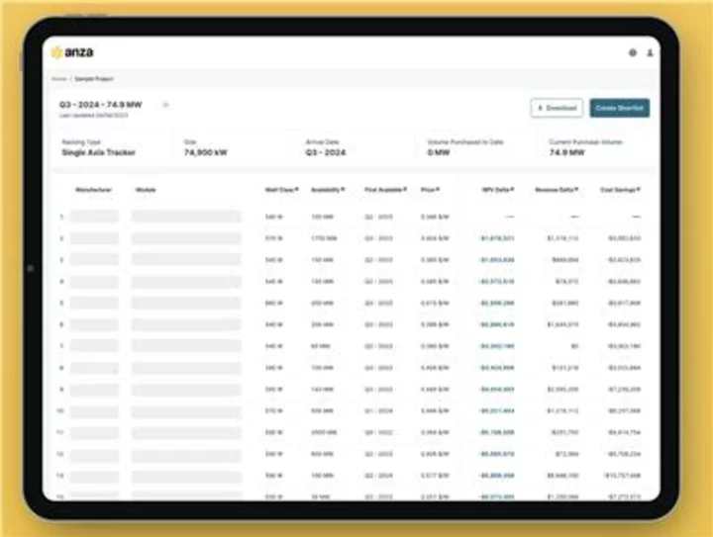Screen dimensions: 713x537
Task: Click the last updated date under the title
Action: click(94, 116)
